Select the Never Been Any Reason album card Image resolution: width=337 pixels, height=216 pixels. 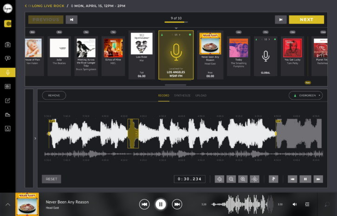[x=210, y=55]
